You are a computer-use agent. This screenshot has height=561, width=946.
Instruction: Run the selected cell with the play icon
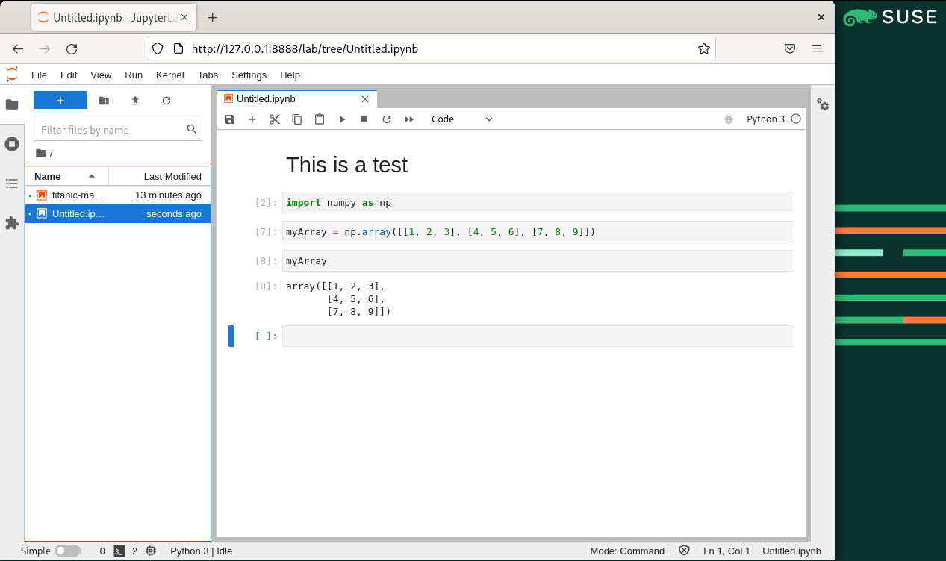[342, 119]
